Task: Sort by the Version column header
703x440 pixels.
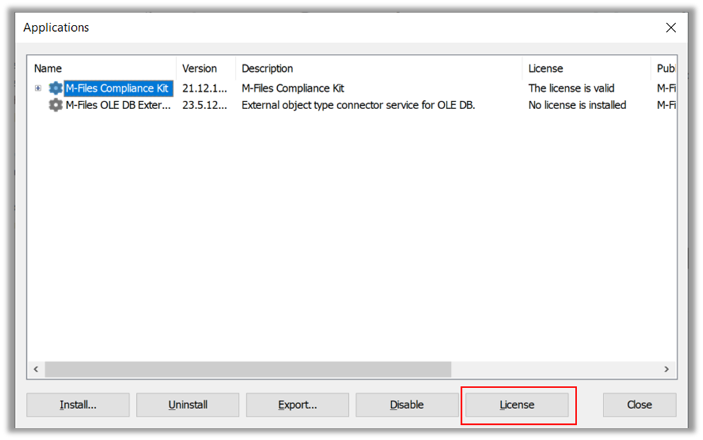Action: click(x=206, y=68)
